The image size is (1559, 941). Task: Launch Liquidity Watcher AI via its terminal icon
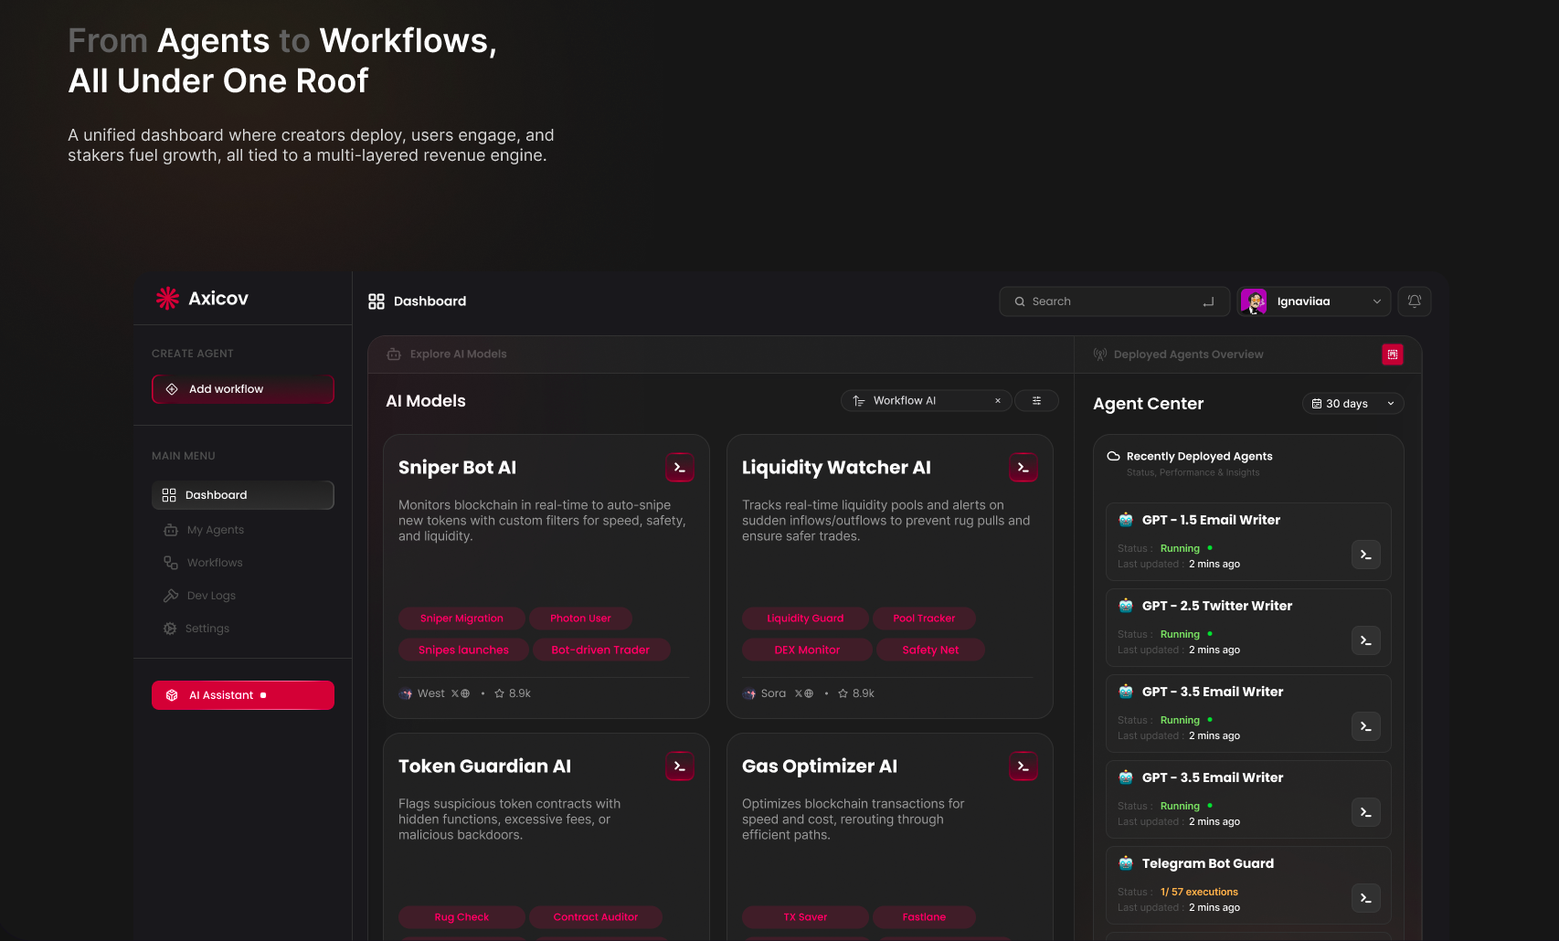(x=1023, y=467)
